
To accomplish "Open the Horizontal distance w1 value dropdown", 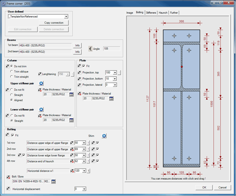I will pos(84,170).
